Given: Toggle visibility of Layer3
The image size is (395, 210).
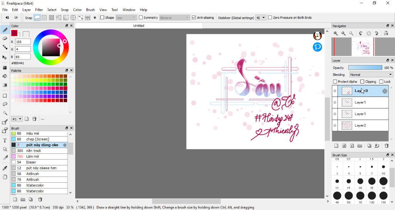Looking at the screenshot, I should tap(335, 91).
